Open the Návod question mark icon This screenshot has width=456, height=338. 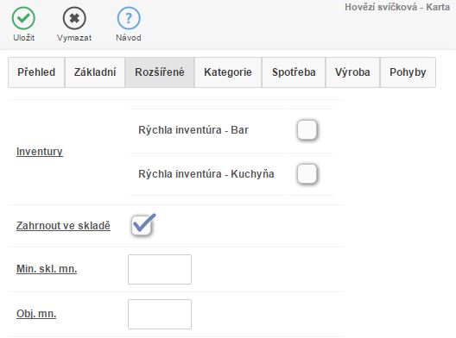click(x=129, y=18)
